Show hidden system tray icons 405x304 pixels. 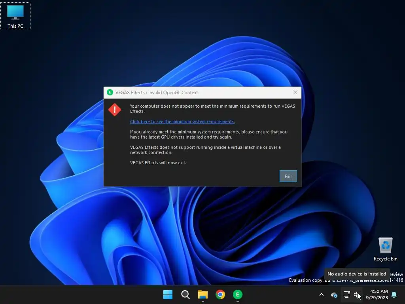click(322, 294)
